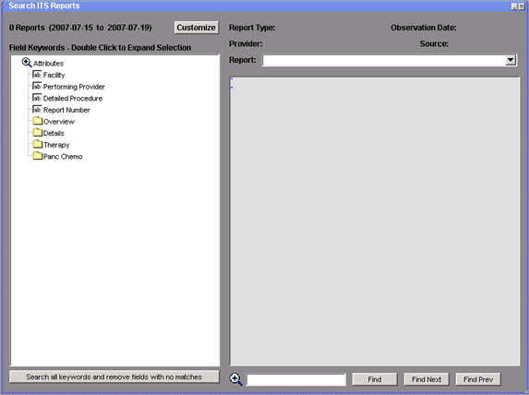Select the Report Number field icon

(x=37, y=110)
